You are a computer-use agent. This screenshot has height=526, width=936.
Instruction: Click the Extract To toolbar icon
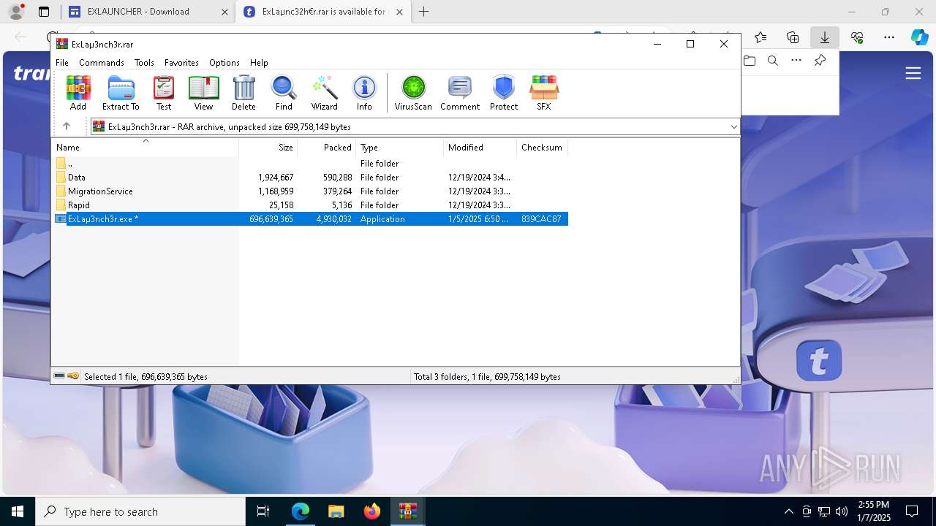[x=121, y=93]
